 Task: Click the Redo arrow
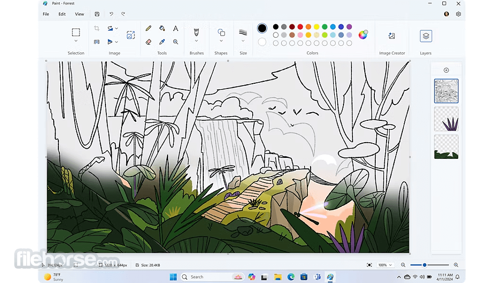[123, 14]
